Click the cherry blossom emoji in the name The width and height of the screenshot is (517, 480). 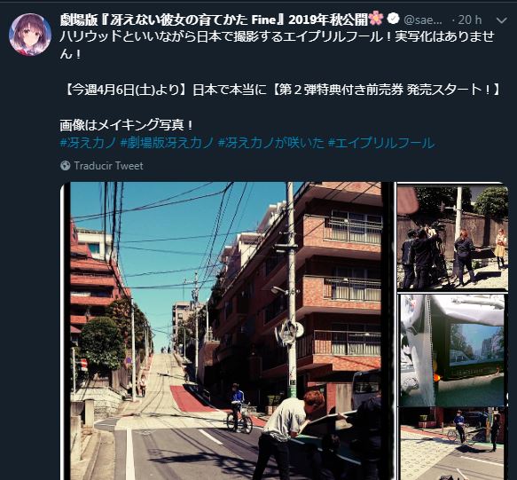pyautogui.click(x=376, y=19)
